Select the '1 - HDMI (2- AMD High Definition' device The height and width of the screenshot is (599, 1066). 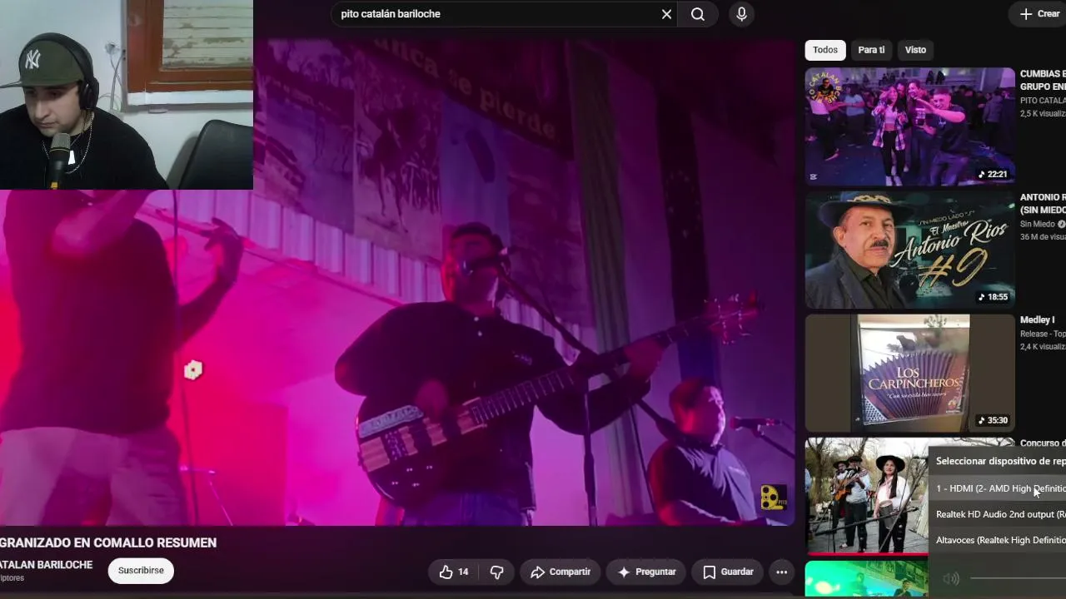pos(998,488)
